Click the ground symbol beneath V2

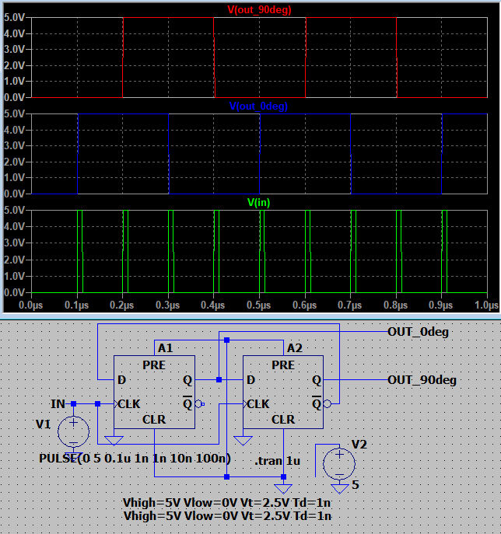tap(339, 487)
